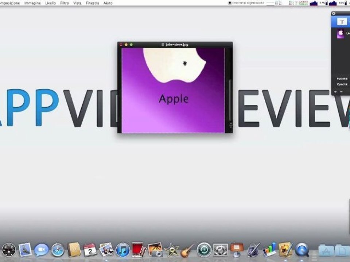Select the Apple image layer thumbnail

(341, 34)
